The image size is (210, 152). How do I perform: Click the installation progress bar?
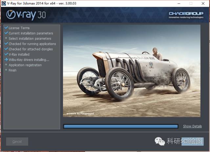121,126
